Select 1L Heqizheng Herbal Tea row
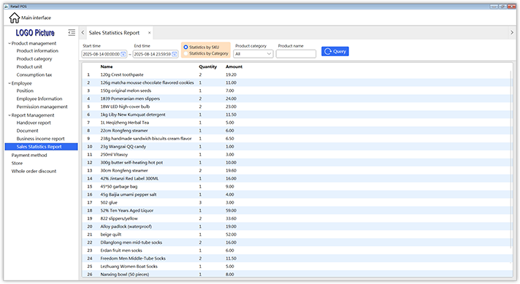Image resolution: width=520 pixels, height=284 pixels. 297,123
